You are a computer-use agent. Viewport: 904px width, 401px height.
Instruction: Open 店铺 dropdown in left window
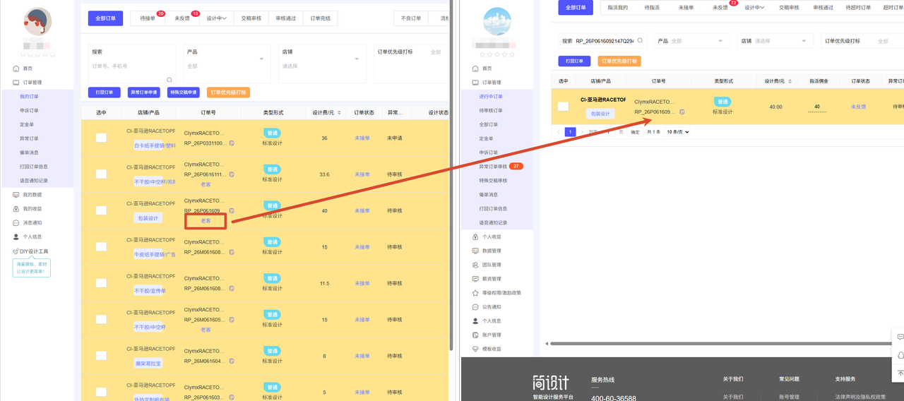pos(322,64)
